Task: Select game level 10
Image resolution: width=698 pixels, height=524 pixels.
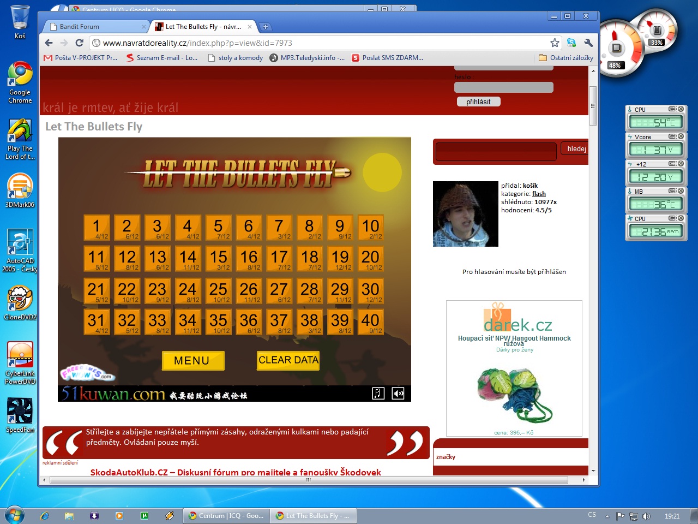Action: click(370, 228)
